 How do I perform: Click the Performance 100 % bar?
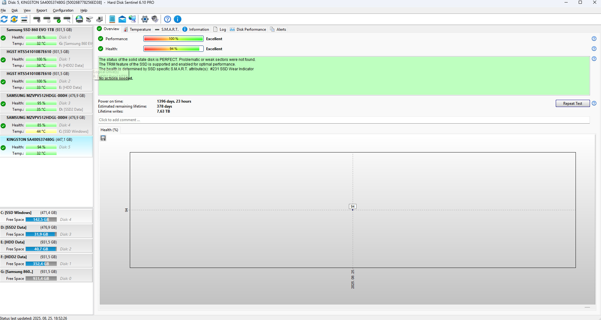(174, 39)
